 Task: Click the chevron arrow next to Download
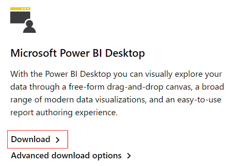(x=58, y=140)
